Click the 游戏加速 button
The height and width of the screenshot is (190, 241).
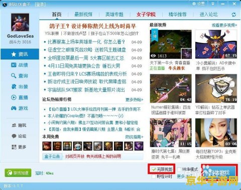[x=18, y=172]
